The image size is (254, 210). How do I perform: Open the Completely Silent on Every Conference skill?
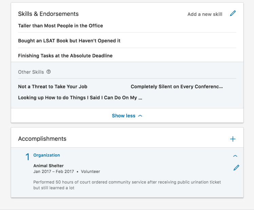pyautogui.click(x=177, y=87)
